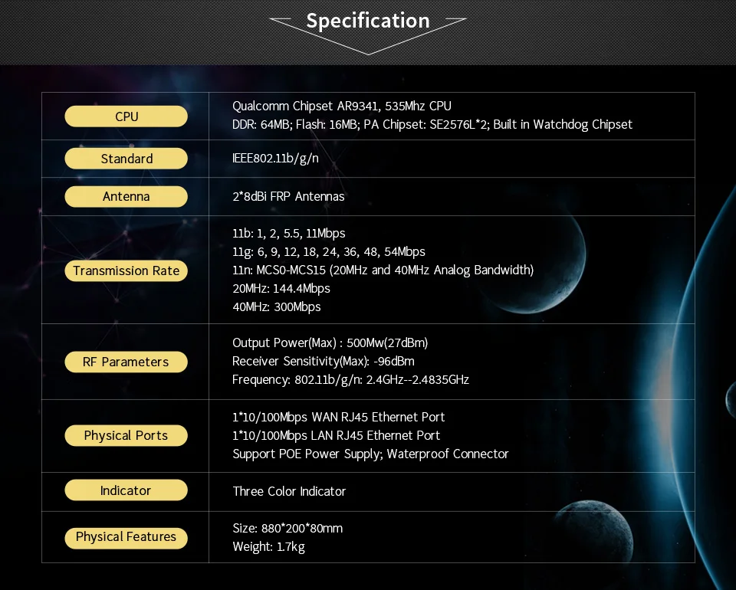Click the Frequency 2.4GHz--2.4835GHz line

pyautogui.click(x=350, y=380)
